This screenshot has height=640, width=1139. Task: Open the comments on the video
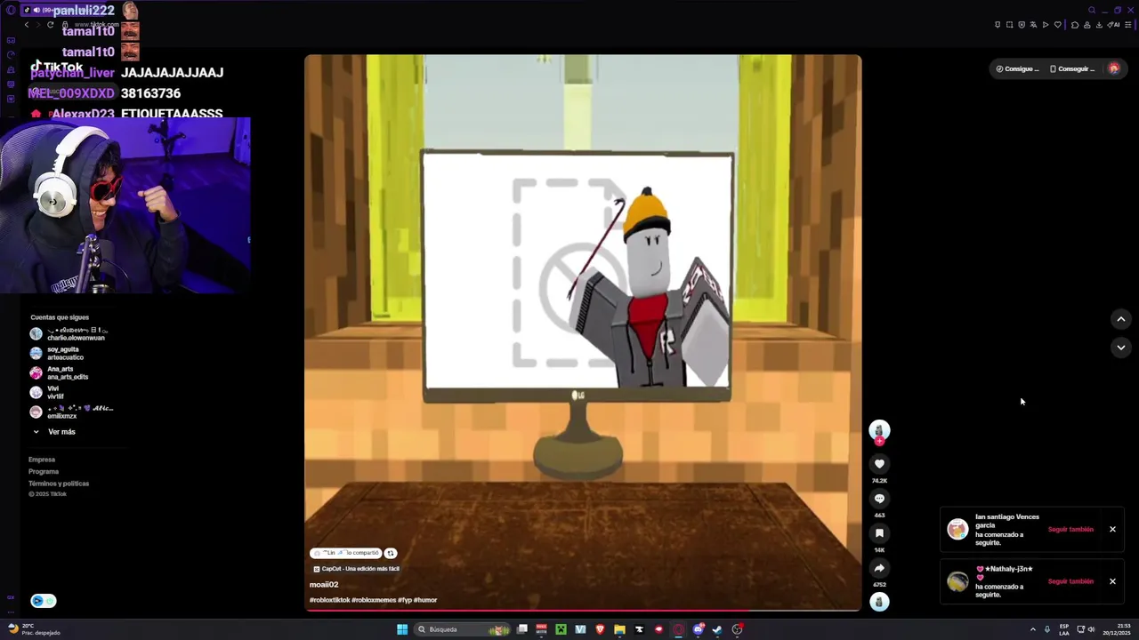[x=879, y=499]
